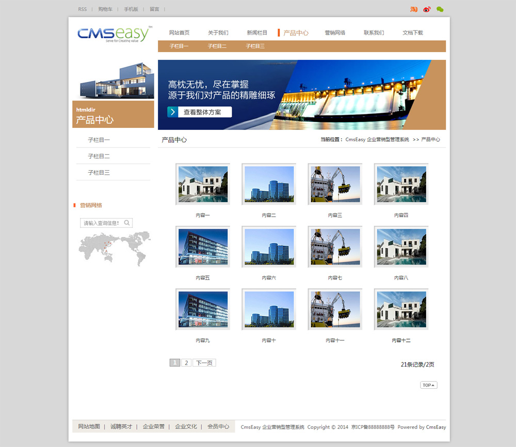Open the 子栏目二 submenu tab in the orange bar
This screenshot has width=516, height=447.
(x=217, y=46)
